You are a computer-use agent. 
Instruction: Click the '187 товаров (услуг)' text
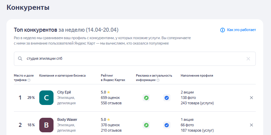pyautogui.click(x=197, y=130)
